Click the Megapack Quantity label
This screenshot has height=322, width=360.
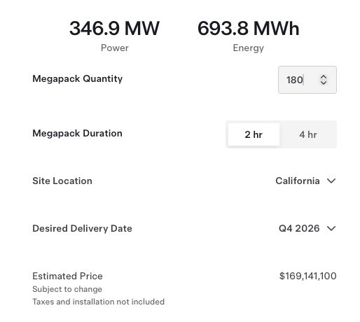(x=77, y=79)
